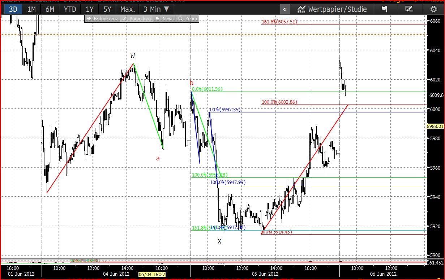
Task: Select the YTD time range tab
Action: [70, 9]
